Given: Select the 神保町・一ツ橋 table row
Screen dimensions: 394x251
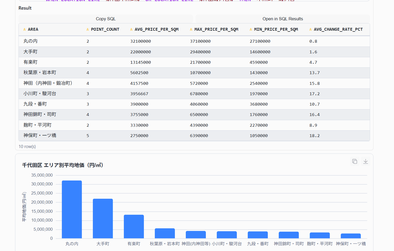Looking at the screenshot, I should 194,136.
